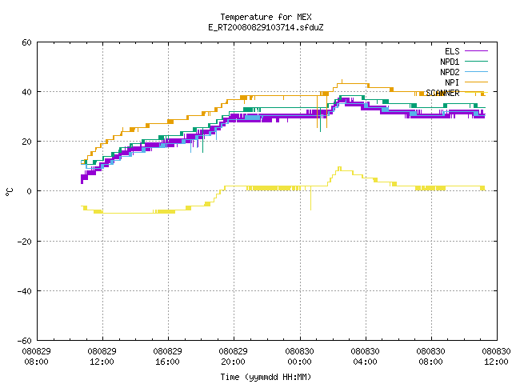
Task: Click the x-axis tick label 080829 20:00
Action: (x=234, y=357)
